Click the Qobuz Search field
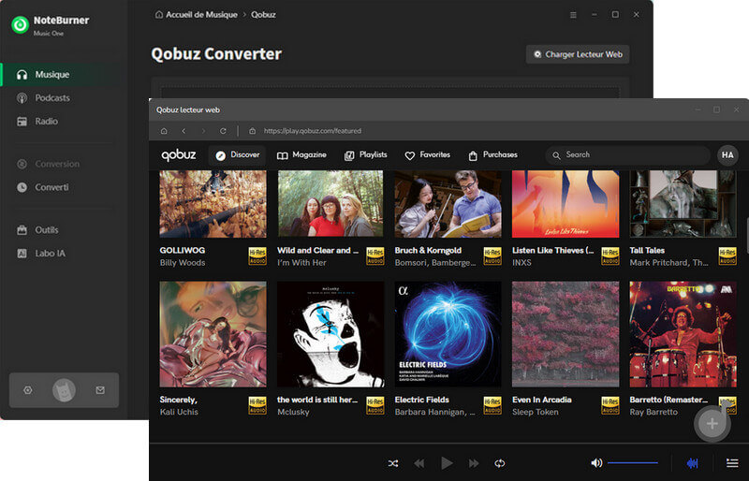 [x=627, y=155]
